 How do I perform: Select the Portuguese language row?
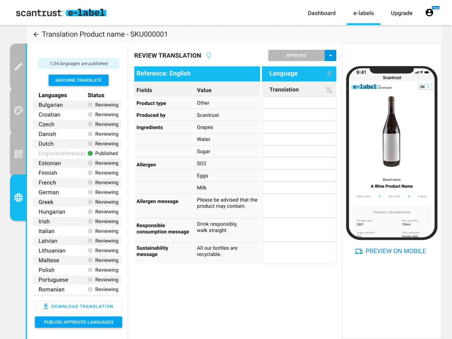pyautogui.click(x=77, y=280)
